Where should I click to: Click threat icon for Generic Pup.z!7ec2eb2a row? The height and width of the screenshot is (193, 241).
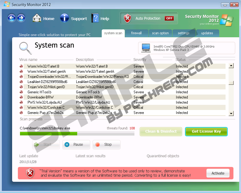[x=21, y=113]
